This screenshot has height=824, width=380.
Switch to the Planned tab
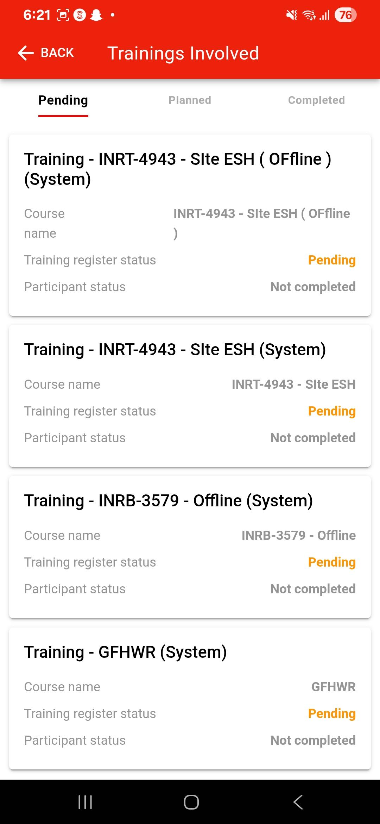pyautogui.click(x=190, y=100)
